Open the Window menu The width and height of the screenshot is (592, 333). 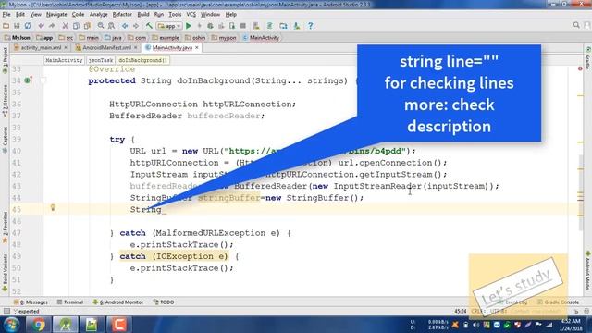pos(210,15)
